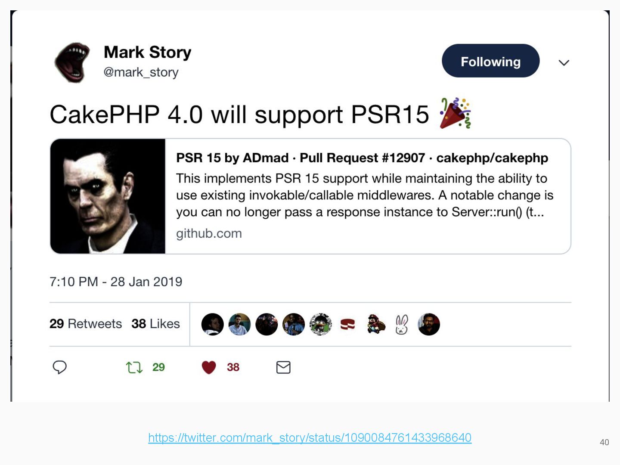The image size is (620, 465).
Task: Toggle the Following button
Action: (x=490, y=61)
